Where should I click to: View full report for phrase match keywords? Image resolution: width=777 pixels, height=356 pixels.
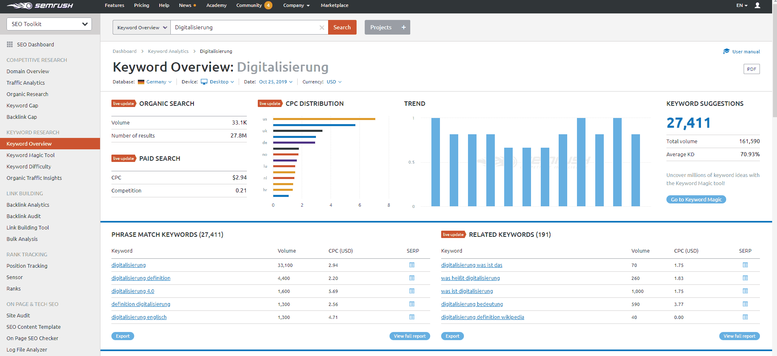(409, 336)
